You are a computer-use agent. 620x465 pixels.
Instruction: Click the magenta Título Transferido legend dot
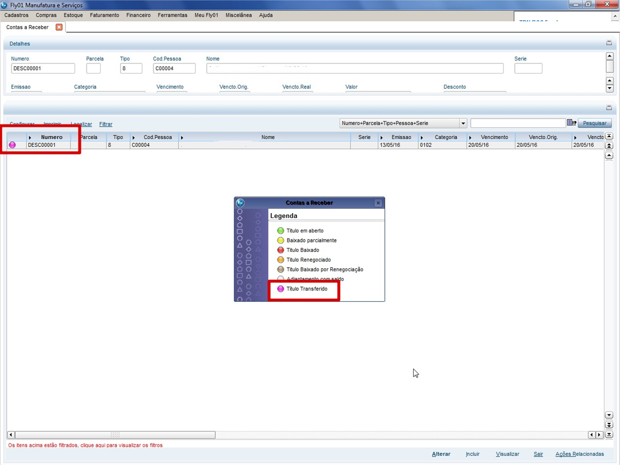click(x=281, y=289)
